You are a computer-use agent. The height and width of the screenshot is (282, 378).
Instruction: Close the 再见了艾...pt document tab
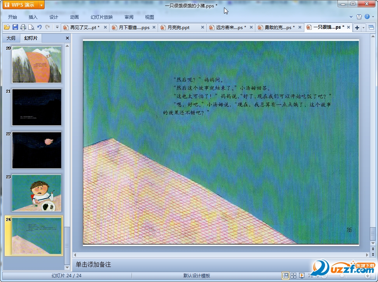coord(105,28)
